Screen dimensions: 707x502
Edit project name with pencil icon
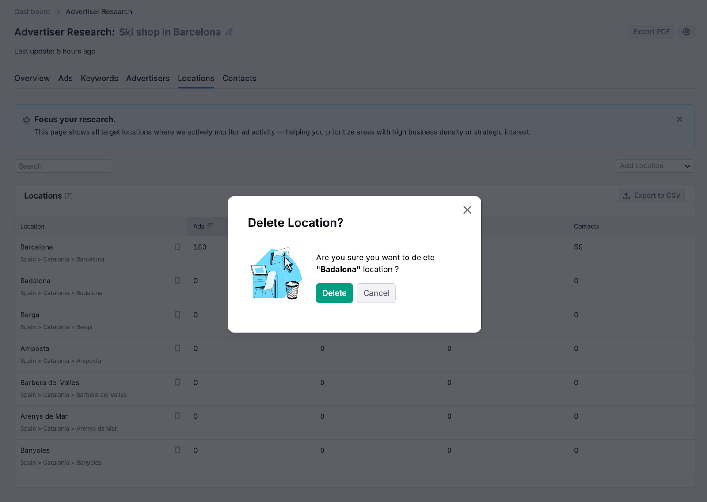click(x=229, y=32)
